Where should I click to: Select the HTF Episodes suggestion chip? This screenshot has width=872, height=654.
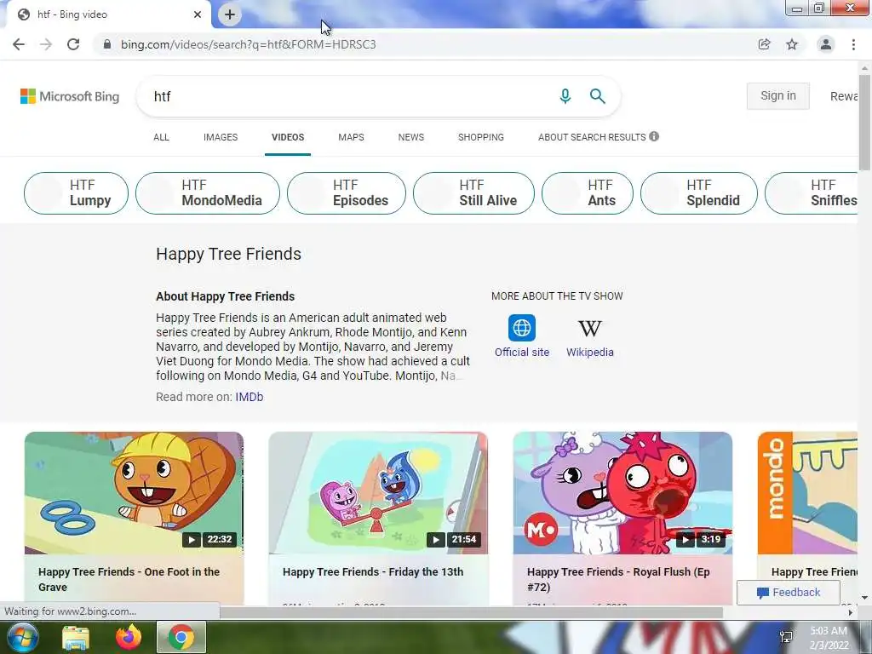[x=347, y=193]
